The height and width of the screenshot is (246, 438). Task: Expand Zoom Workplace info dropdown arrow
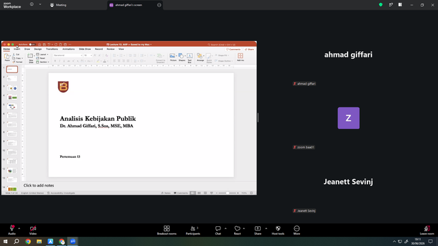coord(40,5)
